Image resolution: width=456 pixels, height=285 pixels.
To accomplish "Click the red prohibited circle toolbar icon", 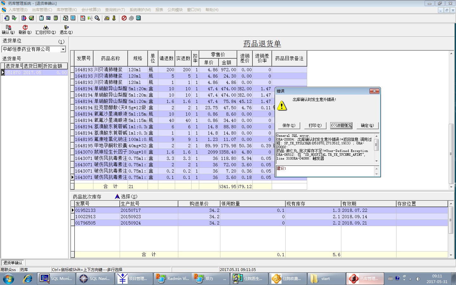I will pyautogui.click(x=124, y=18).
